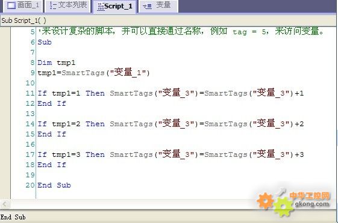The image size is (338, 223).
Task: Click the script icon on Script_1 tab
Action: click(x=101, y=7)
